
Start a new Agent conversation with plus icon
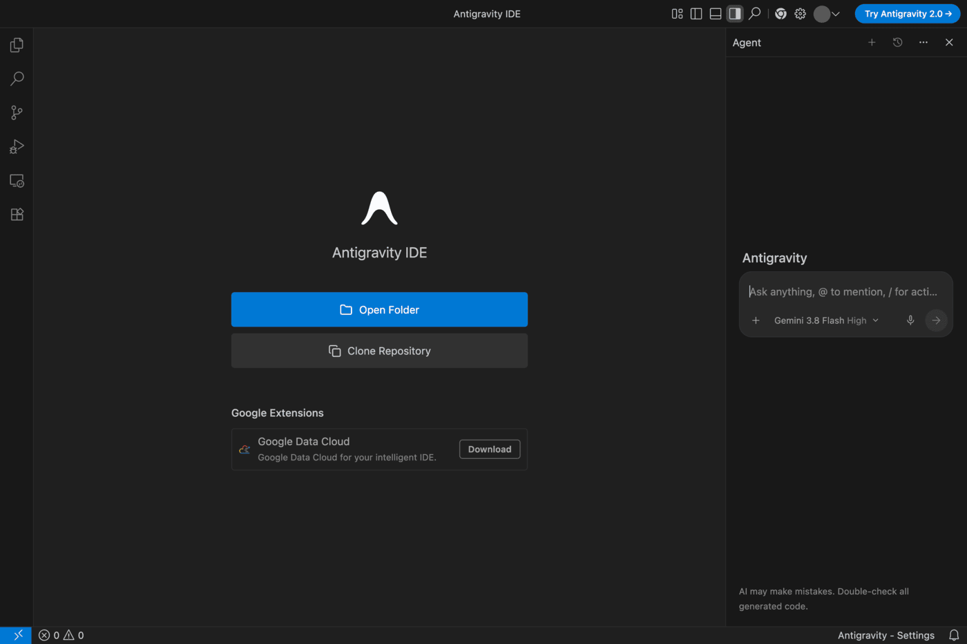point(872,43)
